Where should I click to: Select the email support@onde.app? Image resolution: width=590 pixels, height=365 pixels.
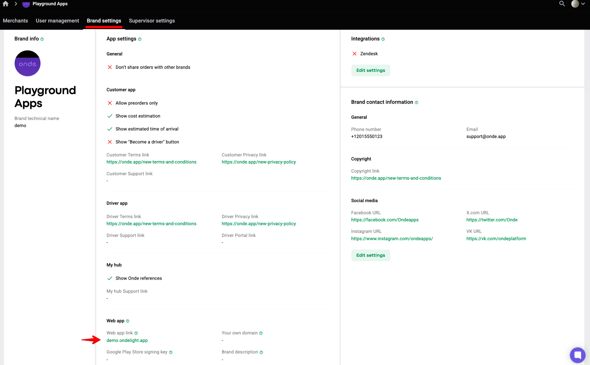click(x=486, y=136)
